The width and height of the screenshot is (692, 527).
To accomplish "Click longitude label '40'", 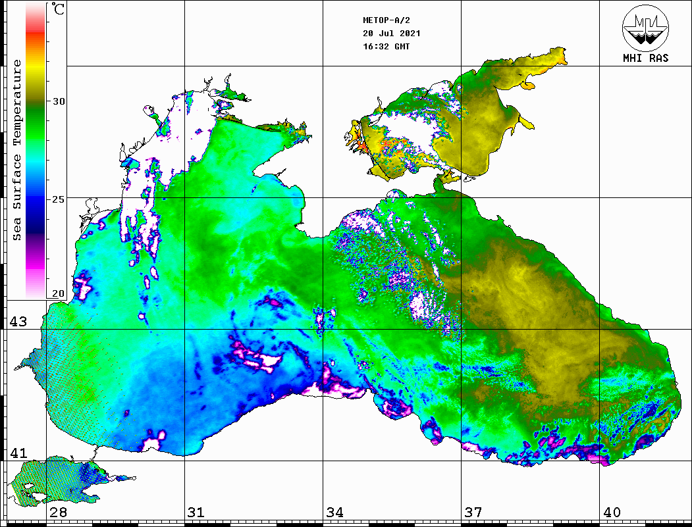I will (612, 513).
